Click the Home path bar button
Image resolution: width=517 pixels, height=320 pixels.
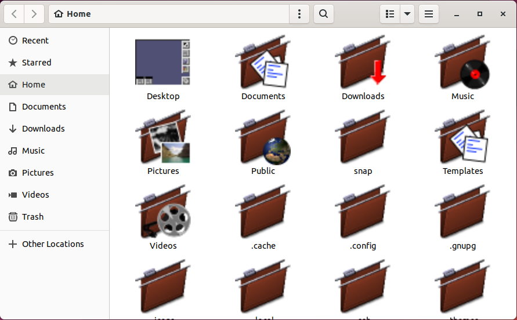(x=73, y=14)
